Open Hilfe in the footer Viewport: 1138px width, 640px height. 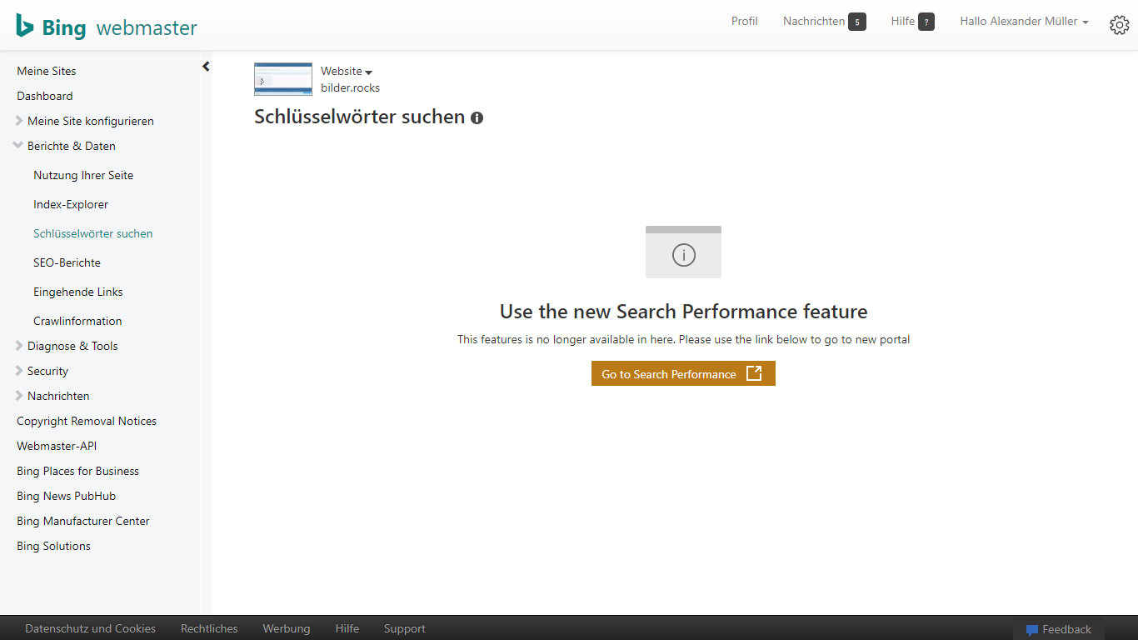[347, 629]
